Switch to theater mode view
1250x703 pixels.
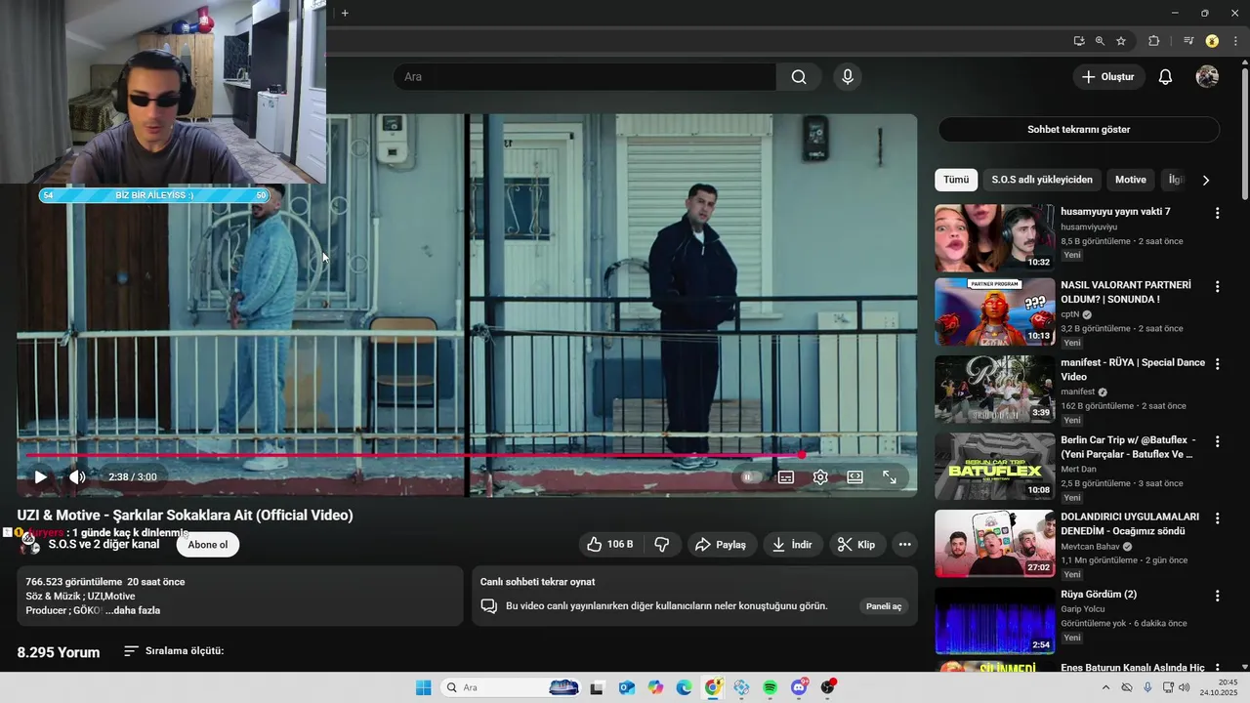pyautogui.click(x=854, y=477)
